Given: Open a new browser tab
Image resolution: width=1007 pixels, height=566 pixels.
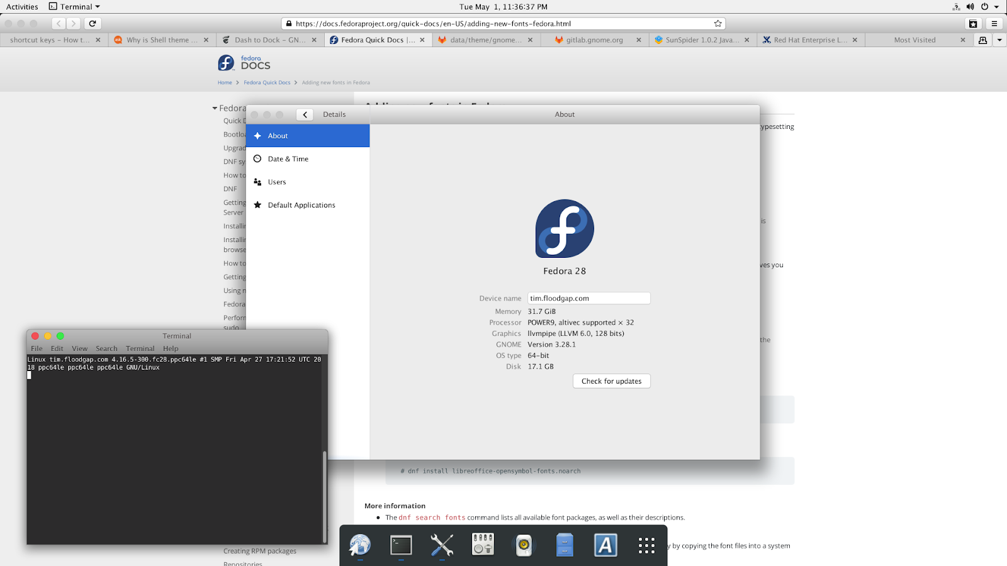Looking at the screenshot, I should point(982,40).
